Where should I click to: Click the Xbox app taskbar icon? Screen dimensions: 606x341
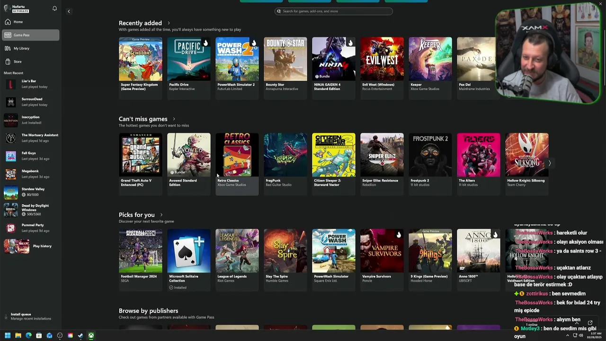pyautogui.click(x=91, y=336)
